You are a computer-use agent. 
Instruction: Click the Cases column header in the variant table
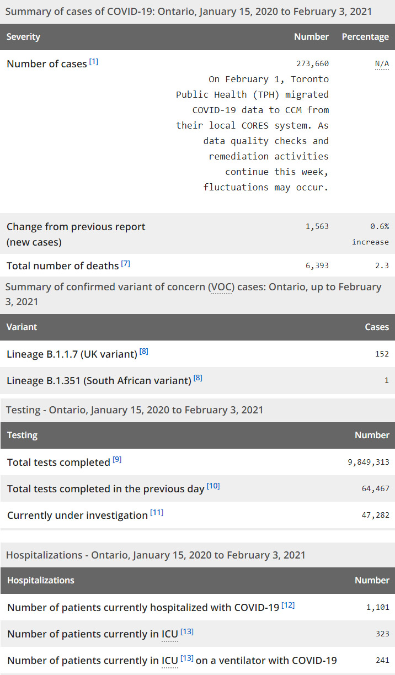click(377, 327)
